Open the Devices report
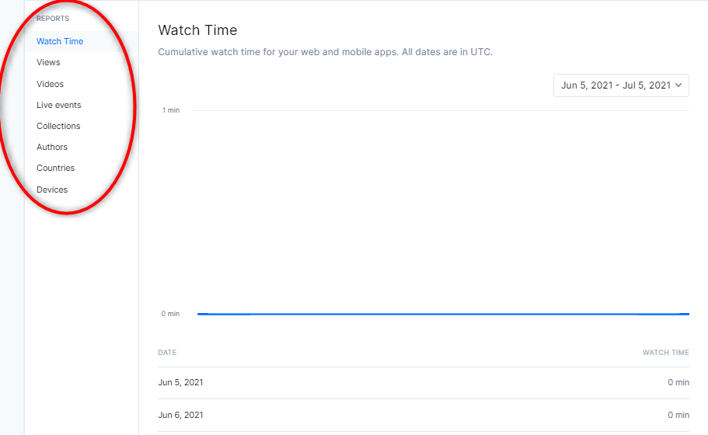708x435 pixels. 52,190
